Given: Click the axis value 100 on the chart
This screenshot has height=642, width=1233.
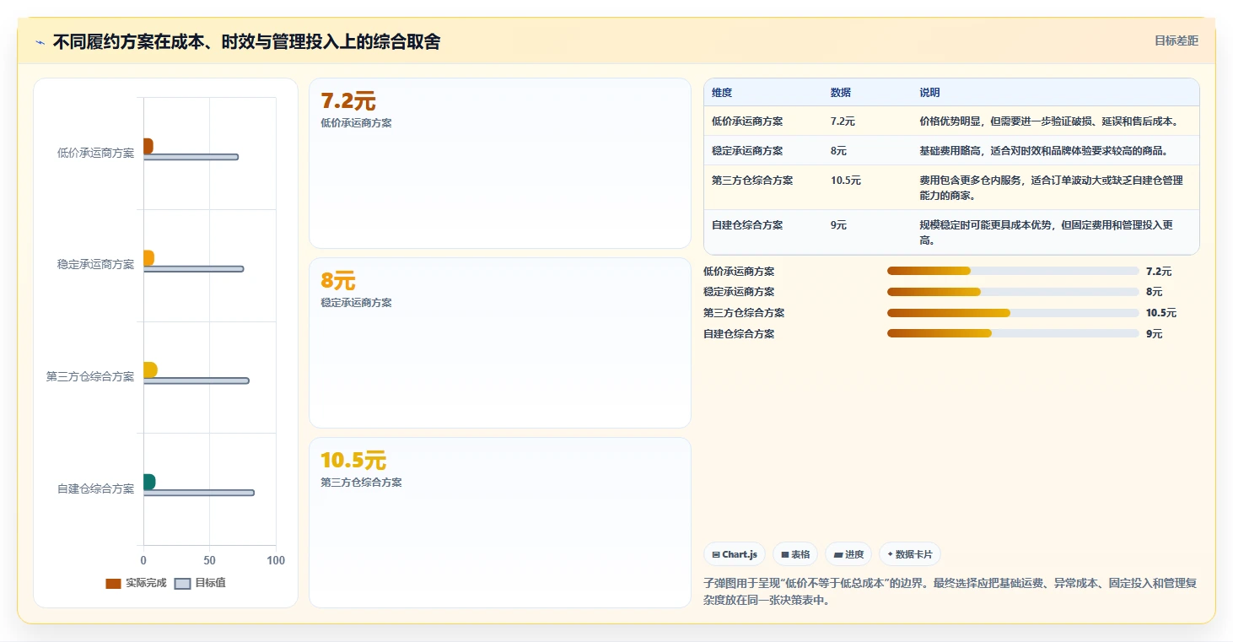Looking at the screenshot, I should (x=276, y=560).
